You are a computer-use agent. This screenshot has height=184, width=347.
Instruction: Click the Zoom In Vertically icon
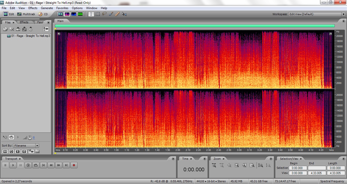click(260, 165)
